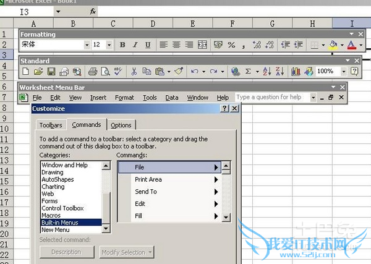The image size is (371, 264).
Task: Click the AutoSum sigma icon
Action: 248,71
